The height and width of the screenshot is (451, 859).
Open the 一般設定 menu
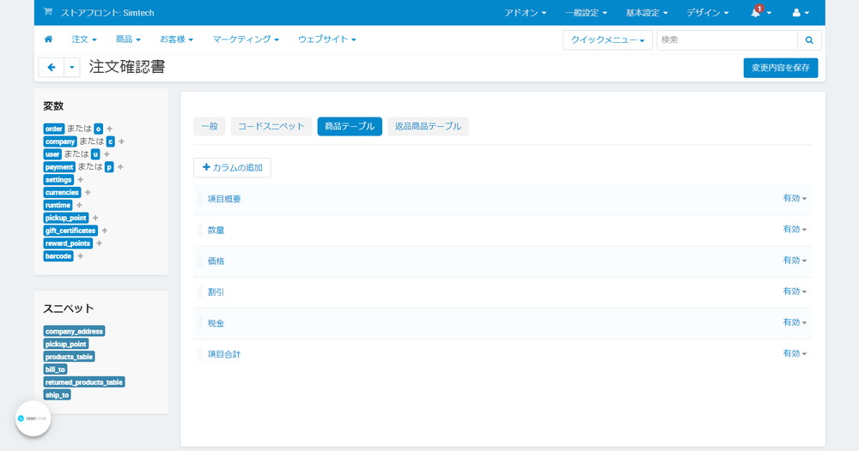pyautogui.click(x=586, y=13)
